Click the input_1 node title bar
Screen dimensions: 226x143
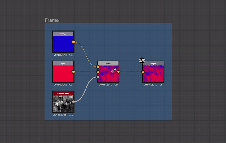(63, 34)
